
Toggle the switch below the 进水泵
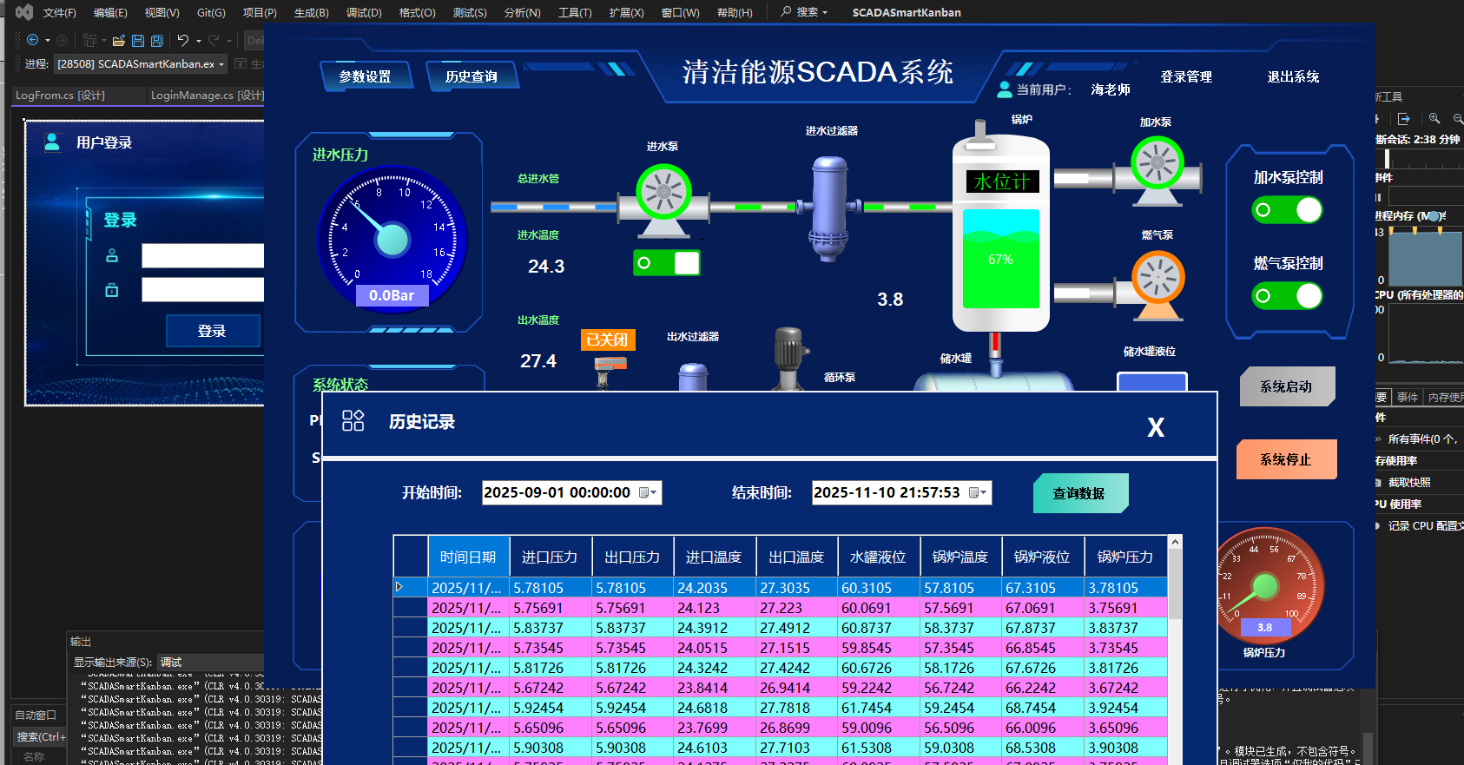click(x=666, y=263)
